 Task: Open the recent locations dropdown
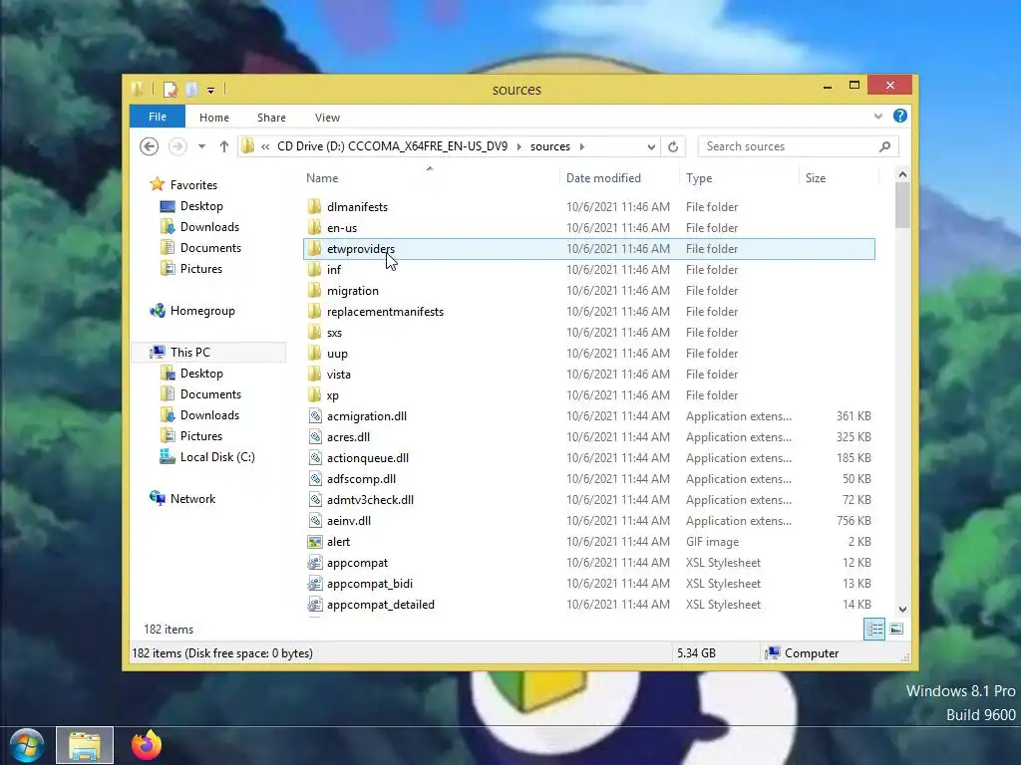click(201, 146)
